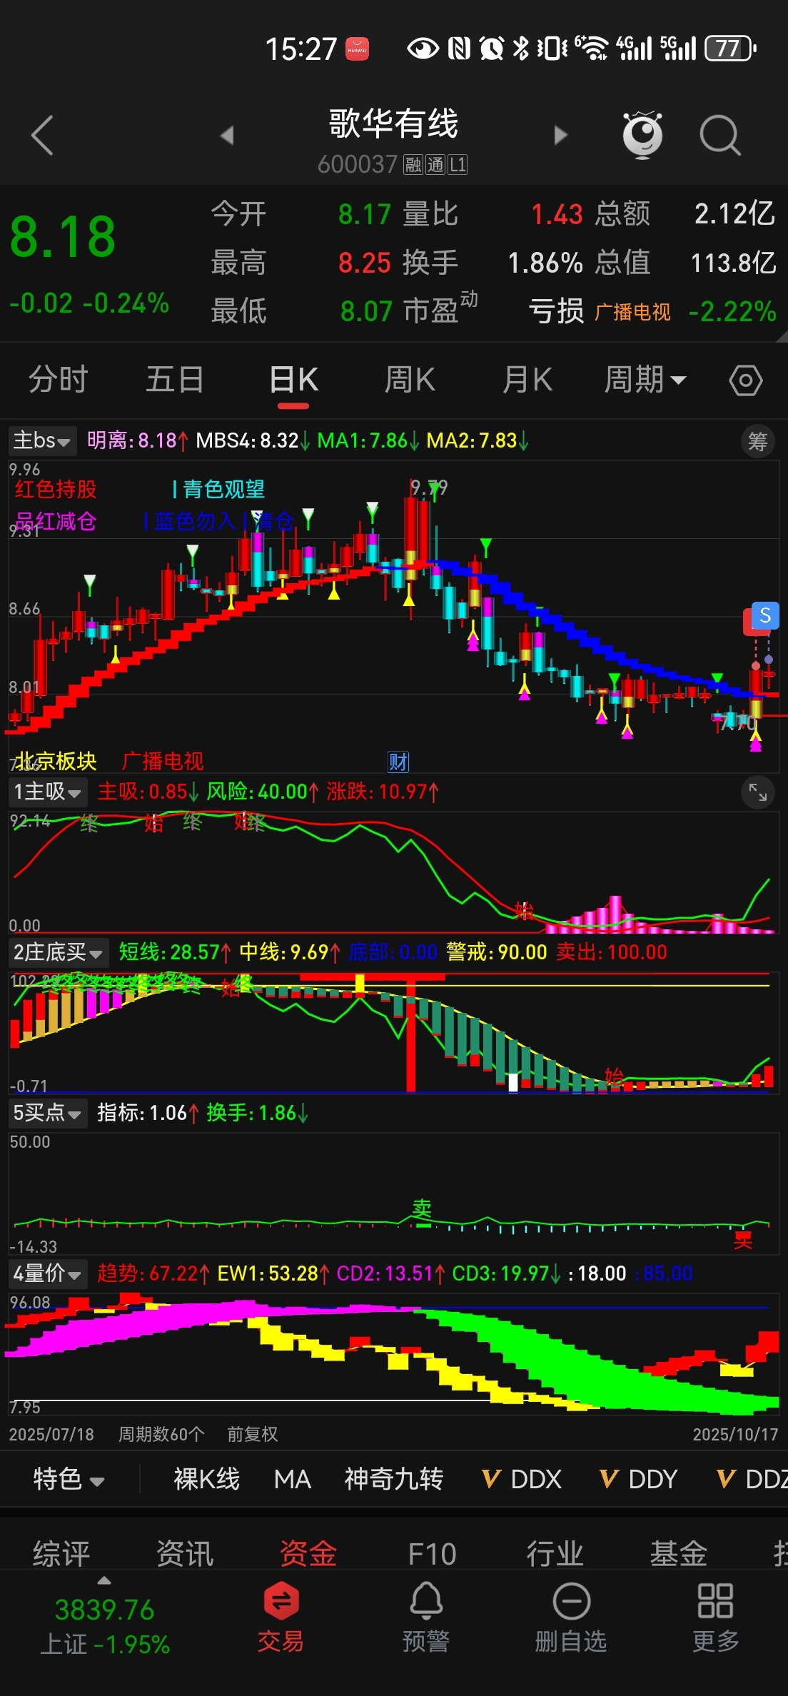The width and height of the screenshot is (788, 1696).
Task: Open the 基金 tab
Action: [679, 1553]
